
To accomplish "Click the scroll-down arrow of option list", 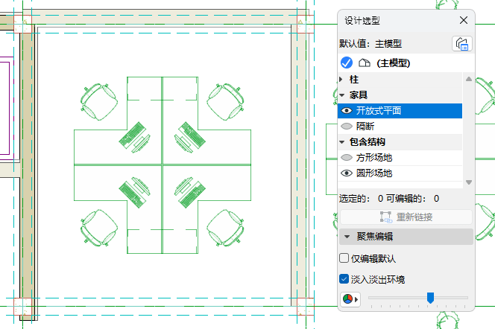I will 469,182.
